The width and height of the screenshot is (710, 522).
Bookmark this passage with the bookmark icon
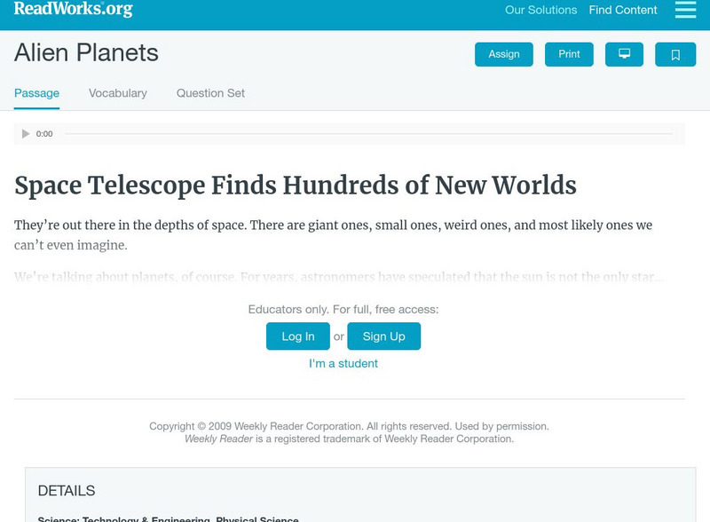pyautogui.click(x=675, y=54)
